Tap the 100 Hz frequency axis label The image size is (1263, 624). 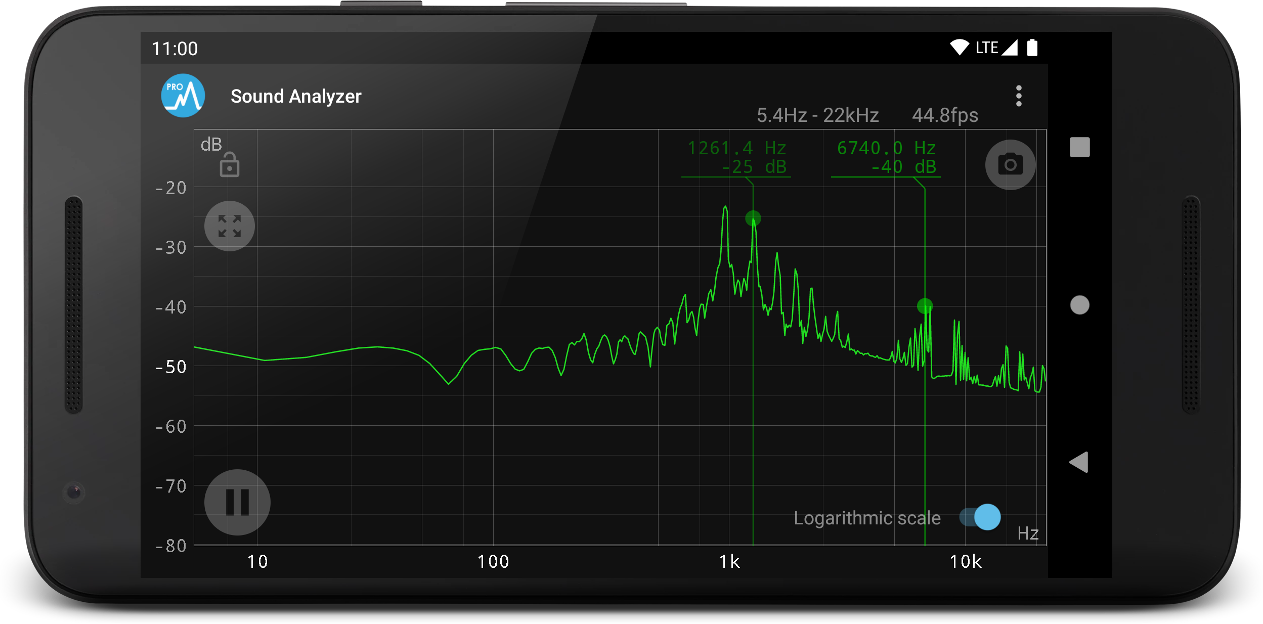(x=493, y=562)
